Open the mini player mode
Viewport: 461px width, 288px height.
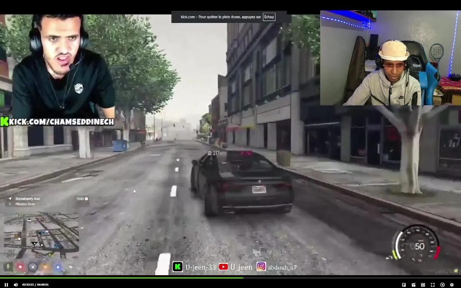[x=404, y=285]
